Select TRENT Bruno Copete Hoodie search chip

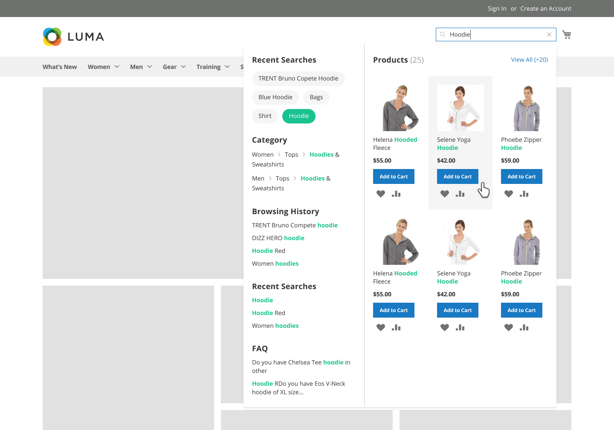[x=298, y=79]
